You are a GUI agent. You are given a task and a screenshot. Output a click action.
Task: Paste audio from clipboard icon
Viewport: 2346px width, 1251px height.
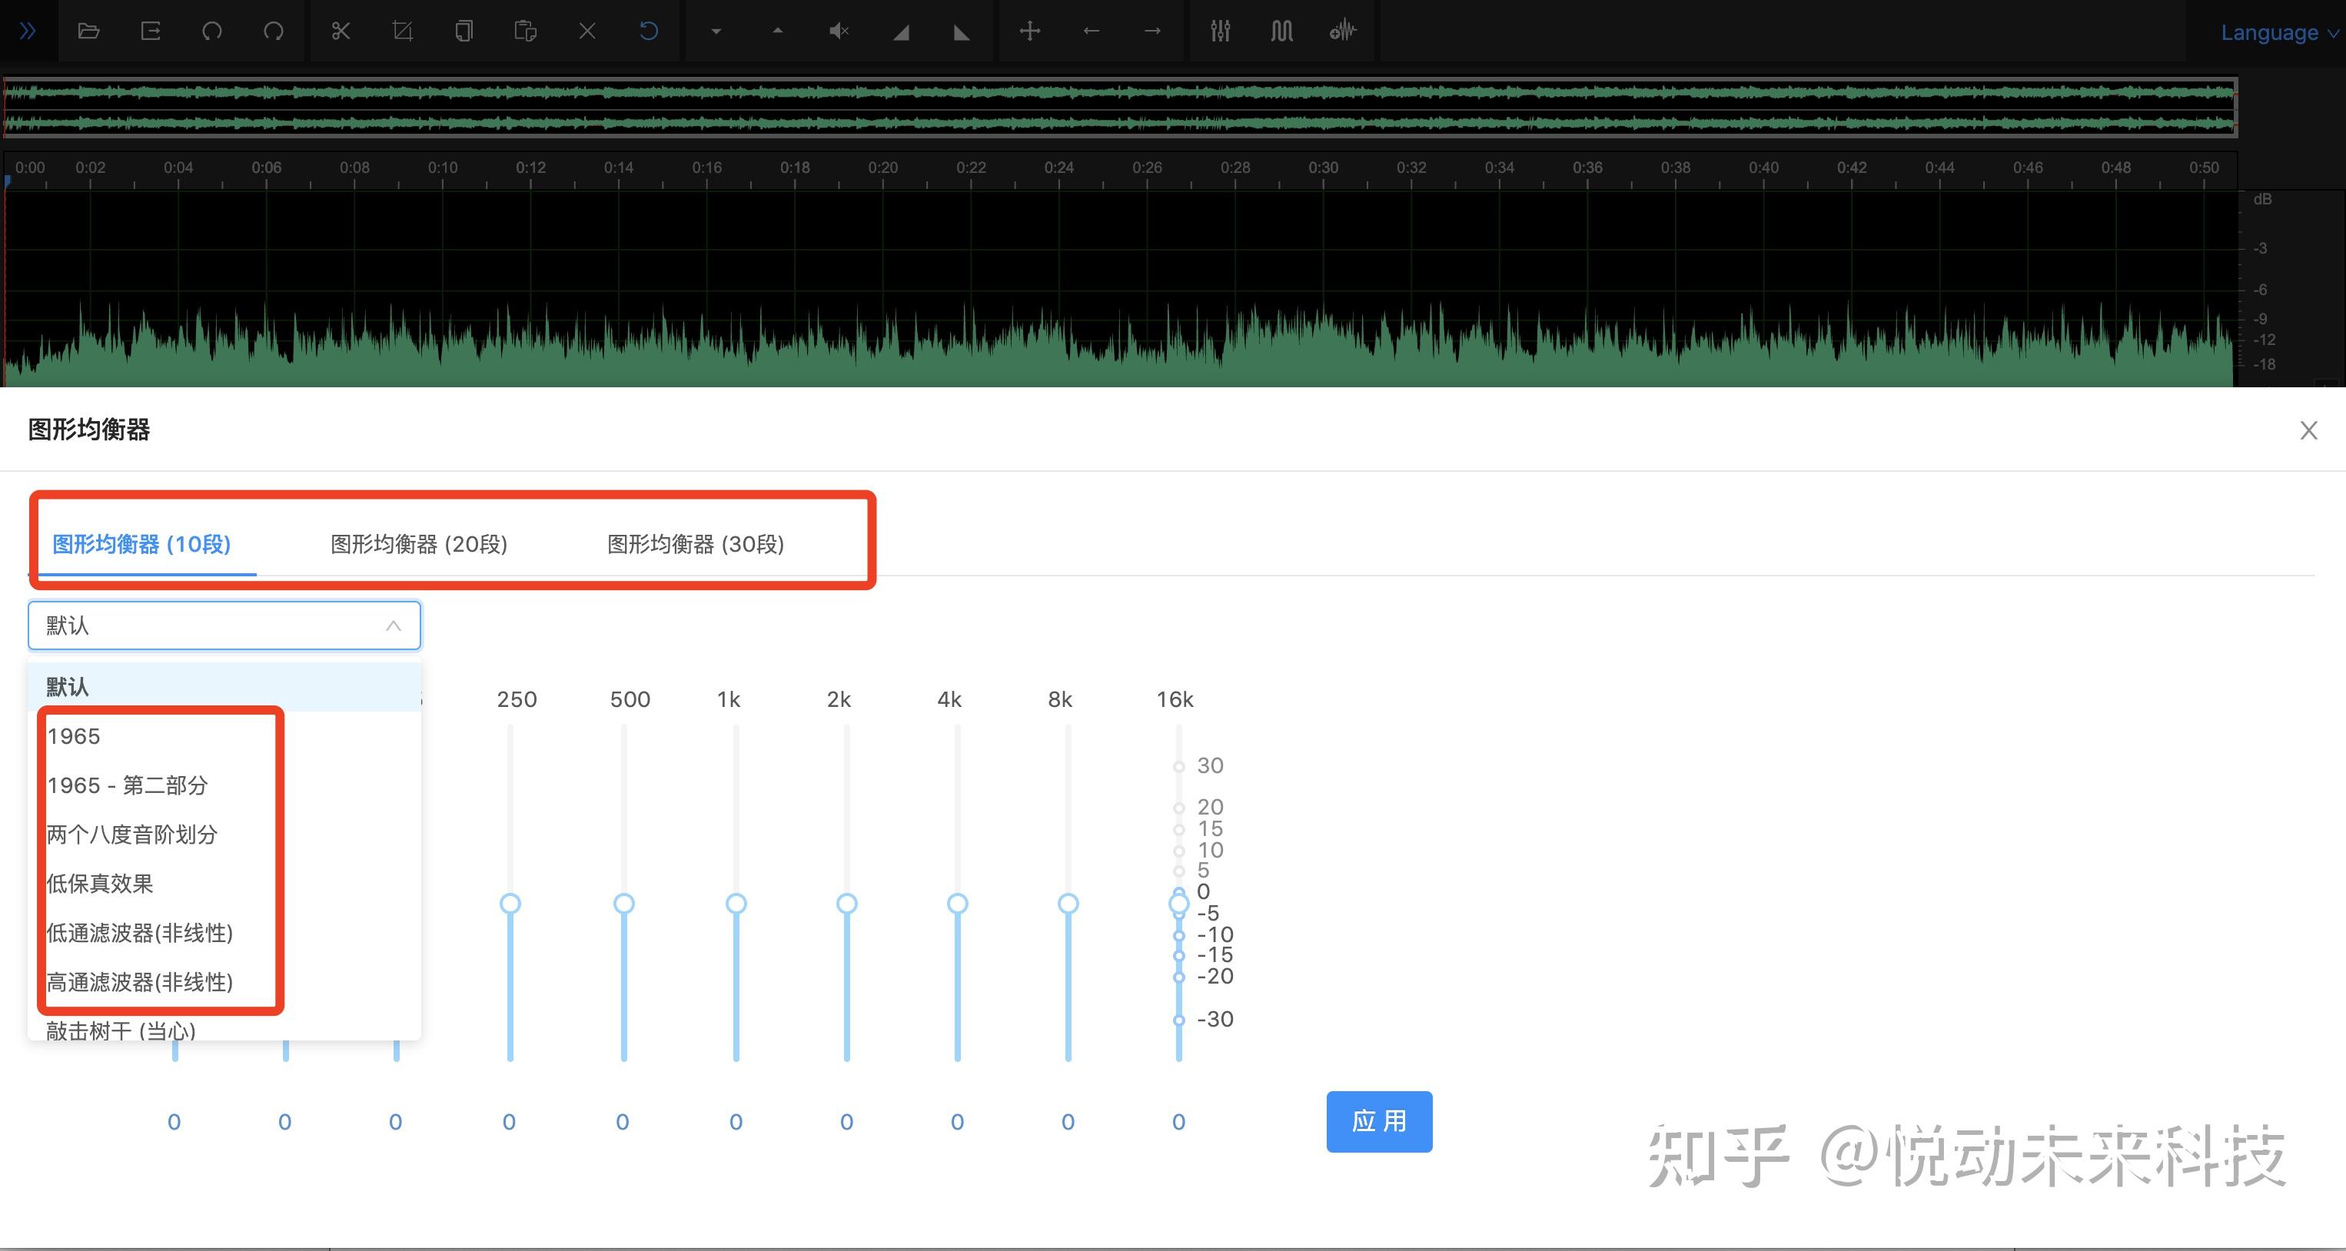coord(526,31)
